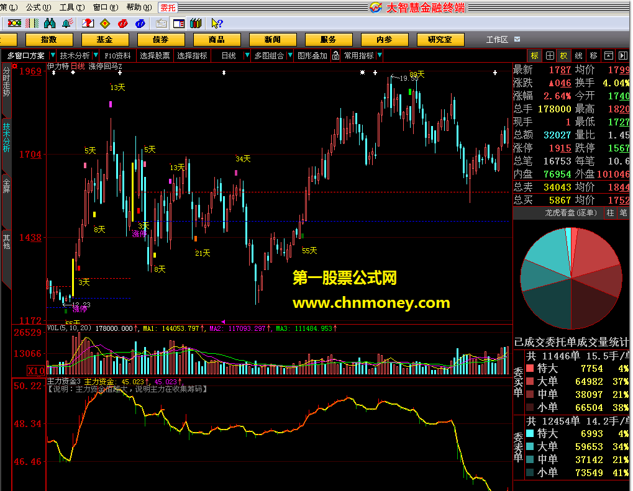
Task: Click the 研究室 button
Action: click(440, 40)
